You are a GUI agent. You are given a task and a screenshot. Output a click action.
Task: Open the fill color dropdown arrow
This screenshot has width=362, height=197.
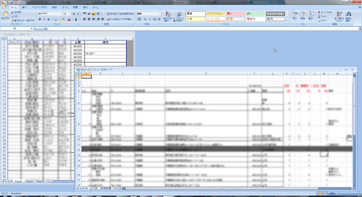[65, 19]
